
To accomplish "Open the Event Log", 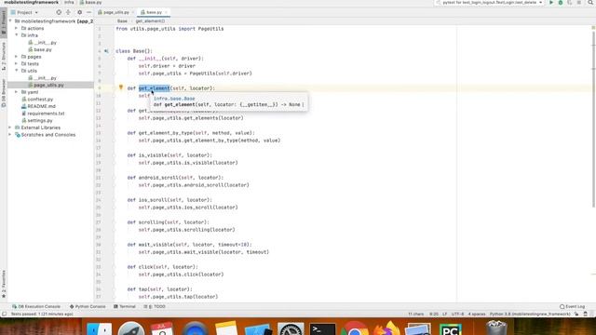I will pos(572,306).
